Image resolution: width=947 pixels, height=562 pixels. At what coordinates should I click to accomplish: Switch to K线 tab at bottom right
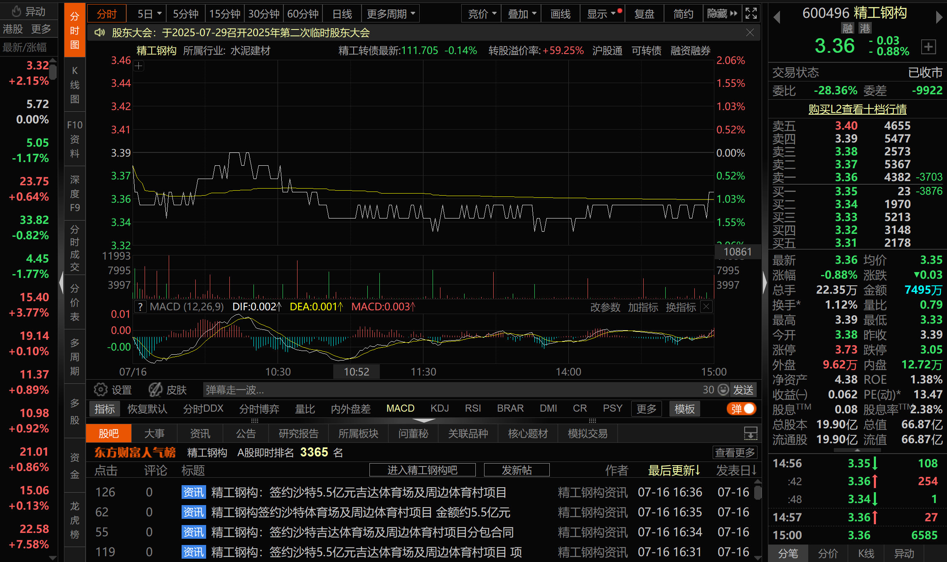click(x=866, y=553)
